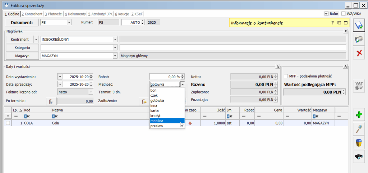Click the binoculars search icon
Viewport: 368px width, 173px height.
click(358, 156)
